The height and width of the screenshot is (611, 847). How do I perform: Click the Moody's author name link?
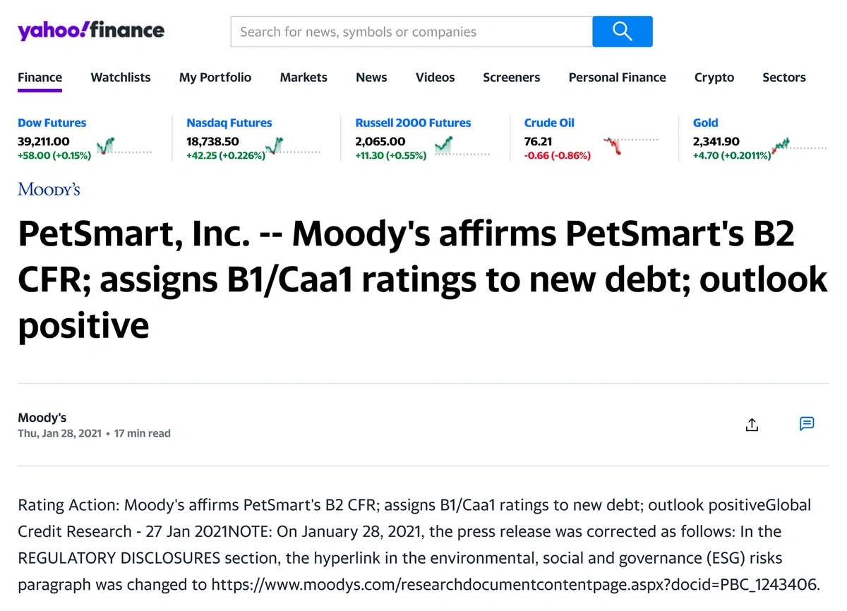pos(42,418)
